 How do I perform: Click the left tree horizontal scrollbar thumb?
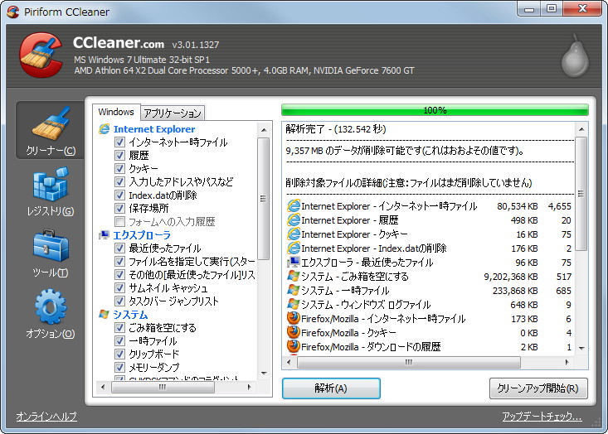click(x=163, y=387)
